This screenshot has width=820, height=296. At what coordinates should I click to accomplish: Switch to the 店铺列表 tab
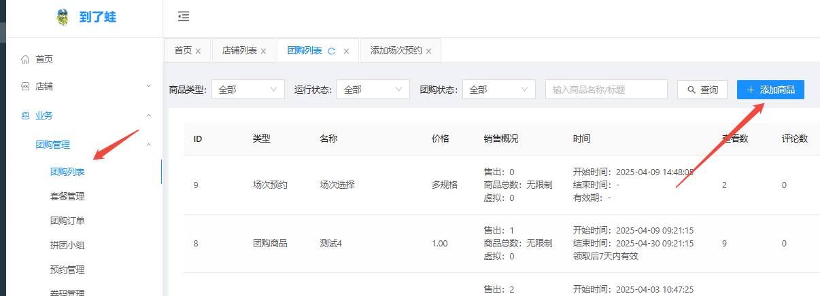239,50
